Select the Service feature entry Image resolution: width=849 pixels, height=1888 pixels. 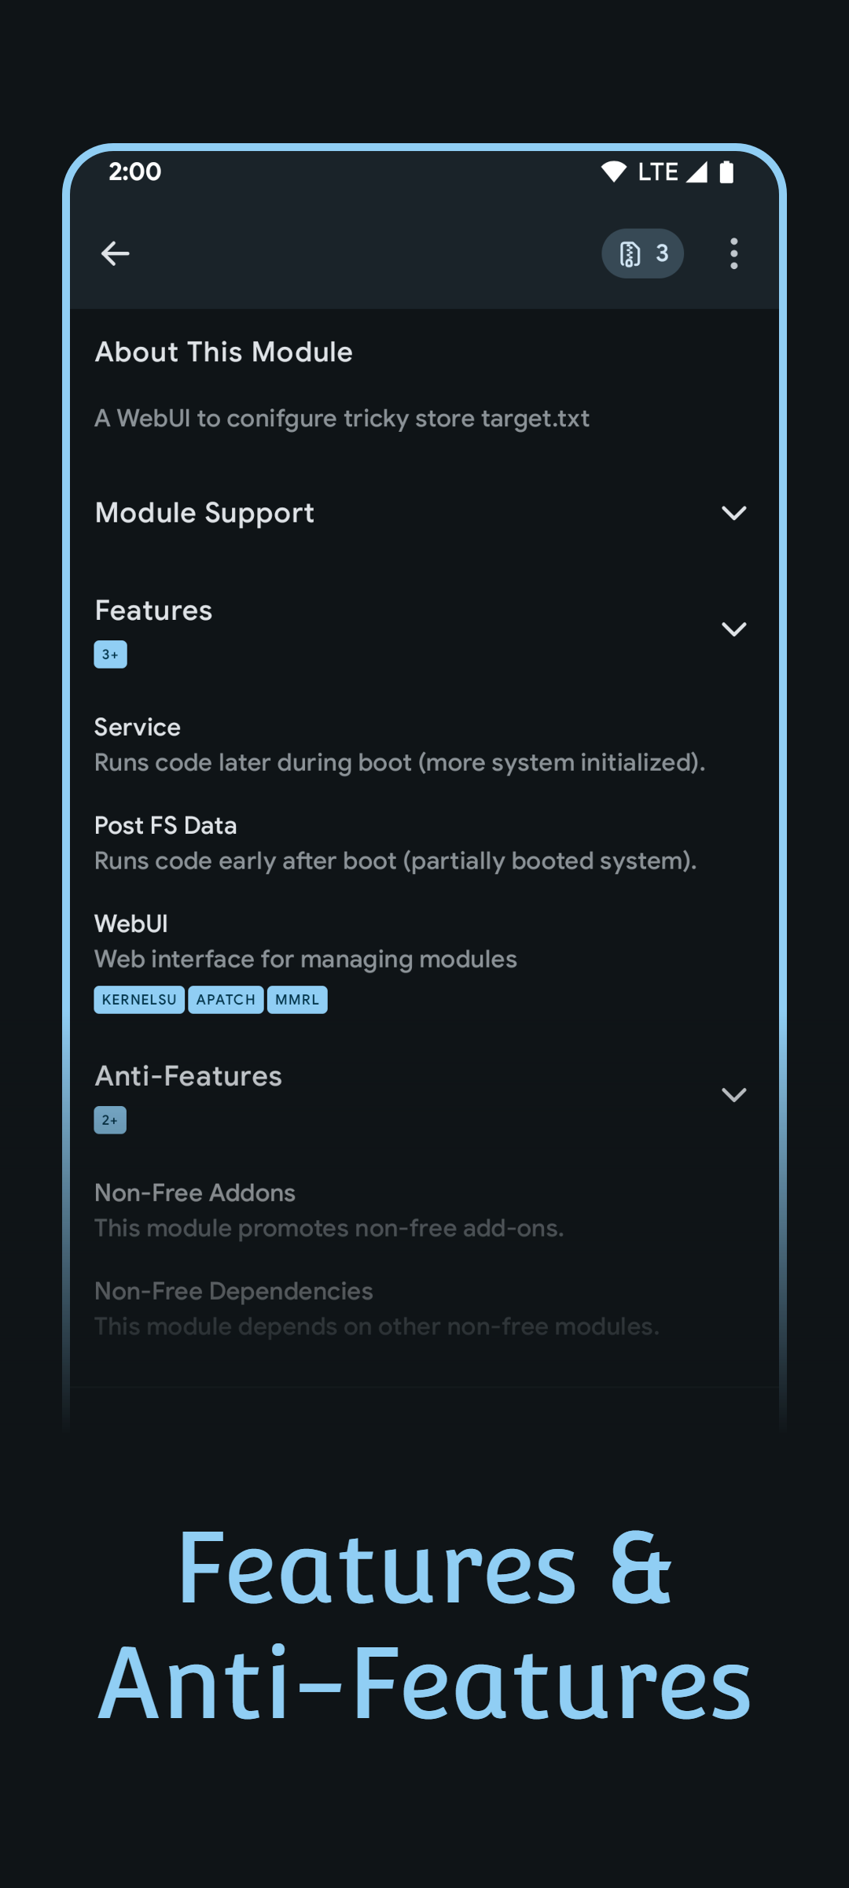tap(399, 743)
